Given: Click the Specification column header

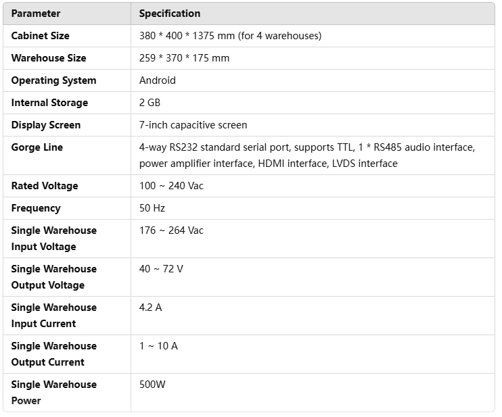Looking at the screenshot, I should click(170, 14).
